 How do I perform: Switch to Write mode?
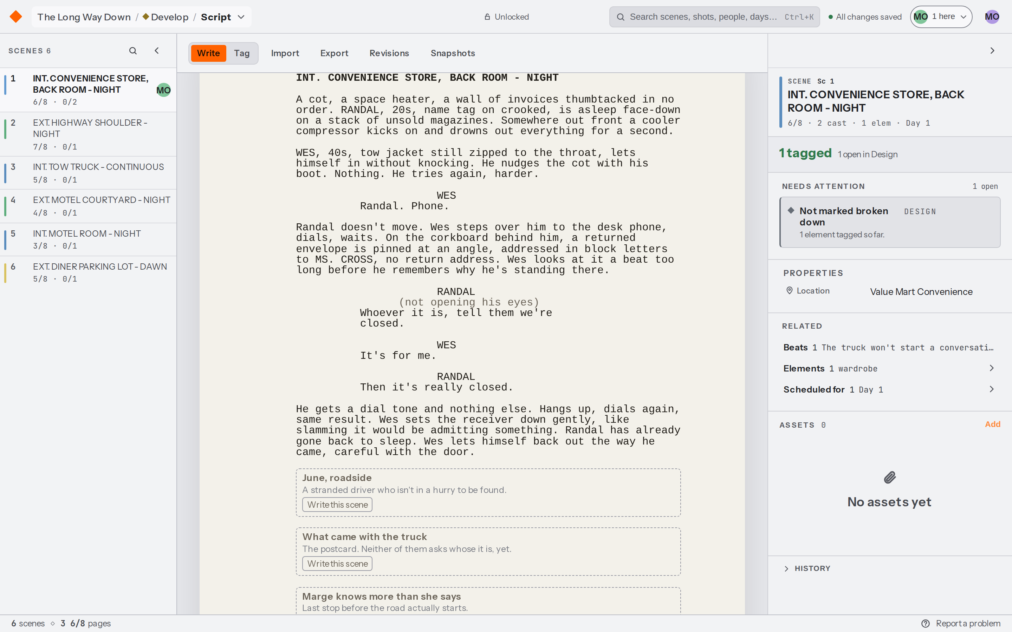pos(208,53)
